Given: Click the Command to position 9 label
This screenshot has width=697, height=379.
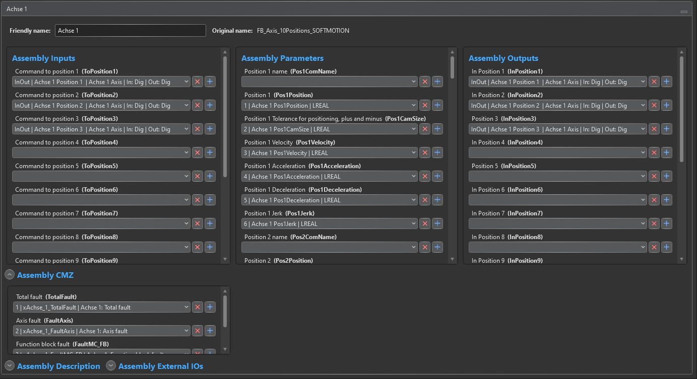Looking at the screenshot, I should click(x=67, y=260).
